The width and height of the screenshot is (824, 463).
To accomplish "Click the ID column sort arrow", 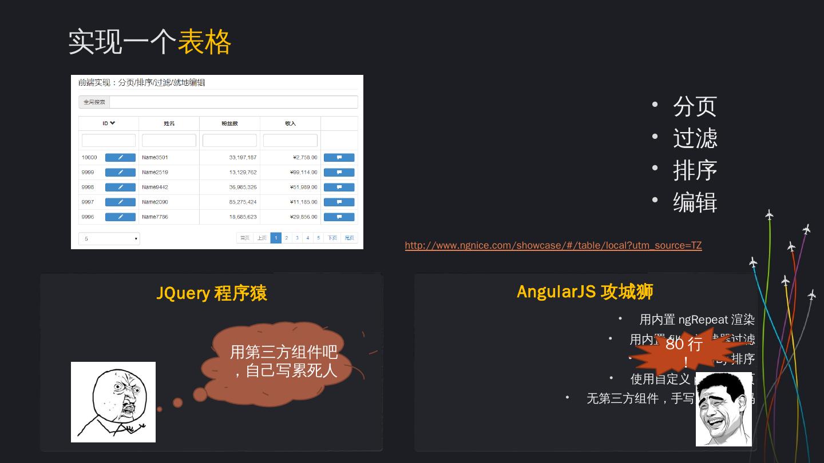I will pyautogui.click(x=113, y=123).
